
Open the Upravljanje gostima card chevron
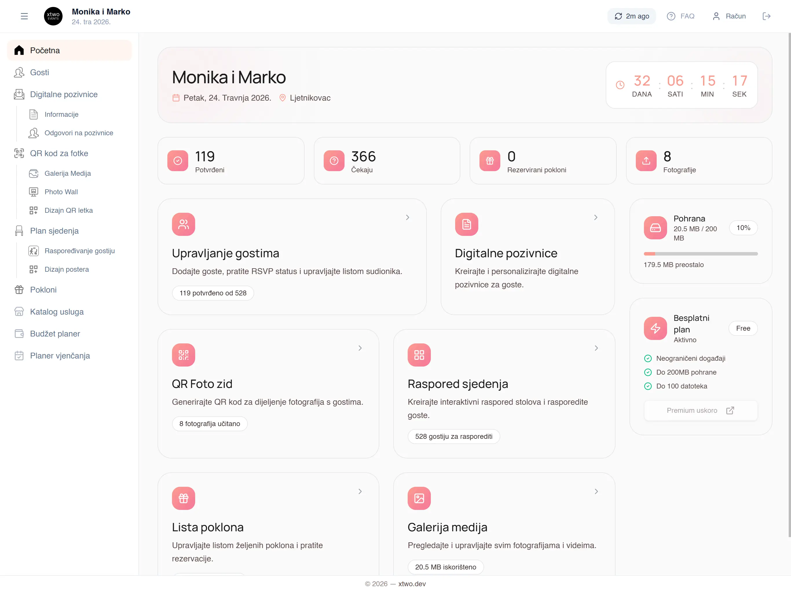(407, 217)
